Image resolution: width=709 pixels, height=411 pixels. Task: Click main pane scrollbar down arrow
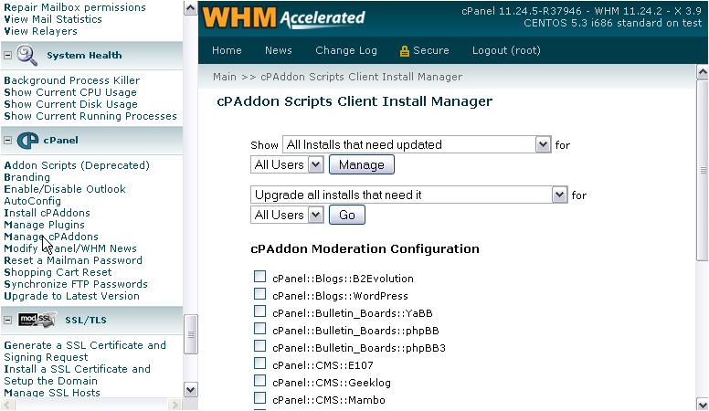(x=703, y=404)
